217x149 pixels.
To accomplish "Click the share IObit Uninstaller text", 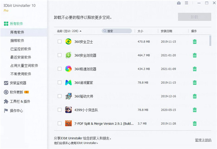I will 82,138.
